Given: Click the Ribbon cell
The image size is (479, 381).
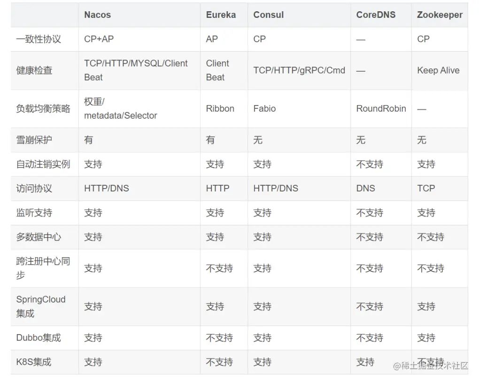Looking at the screenshot, I should 220,108.
